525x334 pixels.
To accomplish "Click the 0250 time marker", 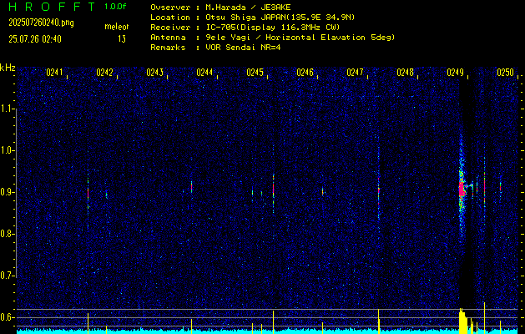I will [505, 73].
